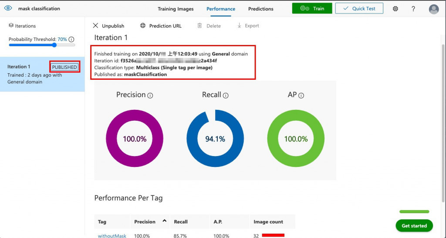
Task: Open the user account avatar
Action: [x=434, y=9]
